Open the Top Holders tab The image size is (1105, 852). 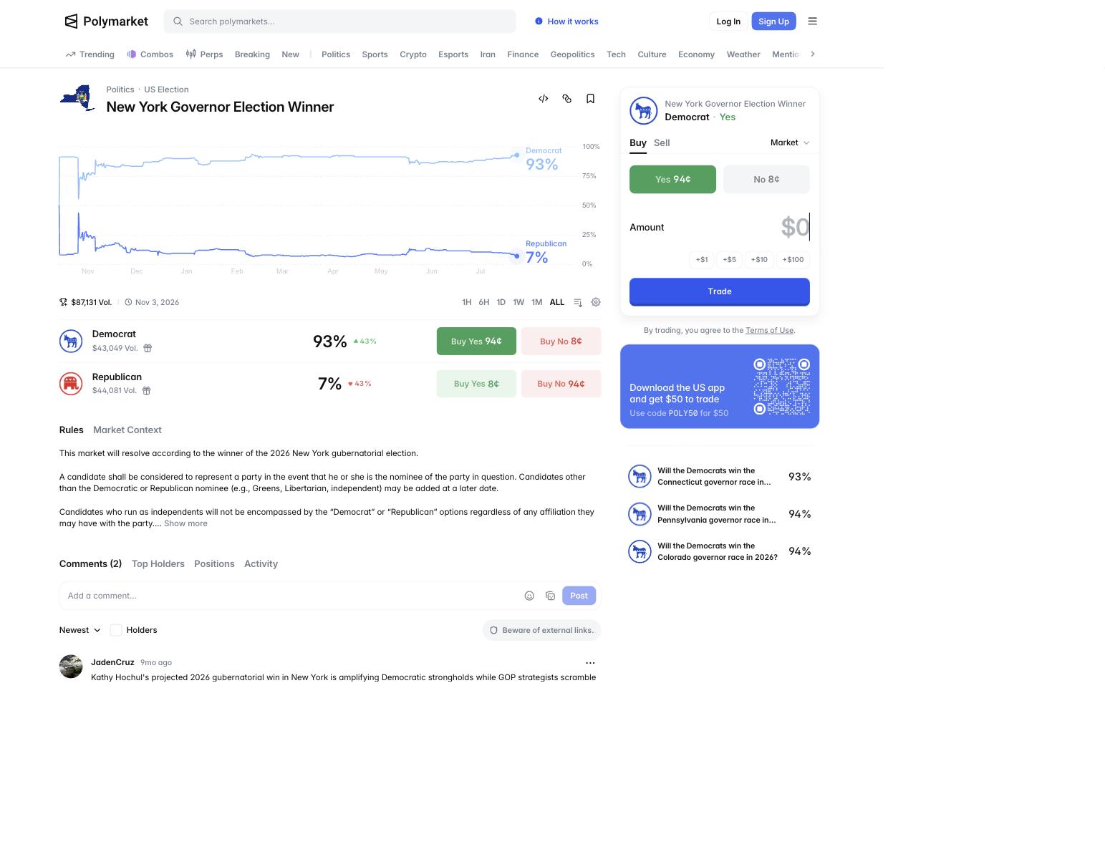(158, 563)
